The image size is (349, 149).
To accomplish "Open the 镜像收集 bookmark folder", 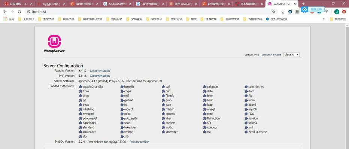I will [209, 19].
